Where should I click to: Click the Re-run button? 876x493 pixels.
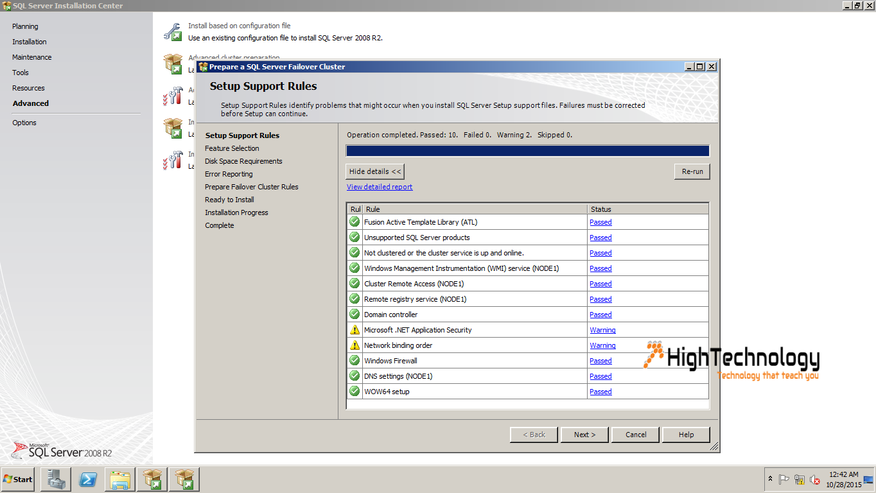click(x=692, y=171)
